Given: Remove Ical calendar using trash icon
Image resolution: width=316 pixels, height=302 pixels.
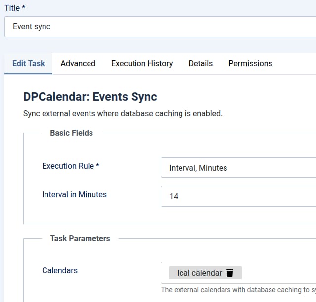Looking at the screenshot, I should click(230, 273).
